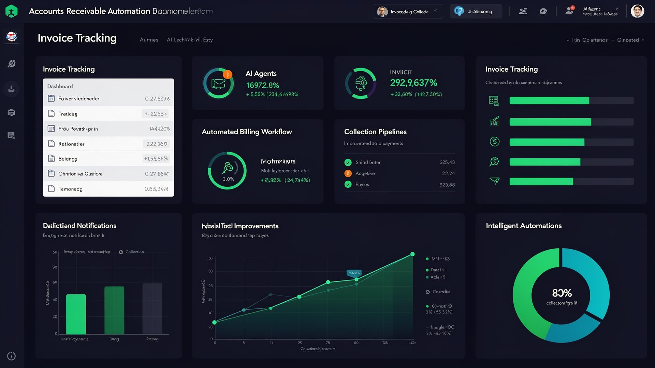Click the download icon in the left sidebar

(12, 89)
